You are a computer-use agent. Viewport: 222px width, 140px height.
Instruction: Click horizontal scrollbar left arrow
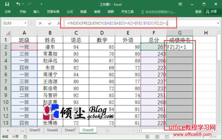click(x=139, y=130)
